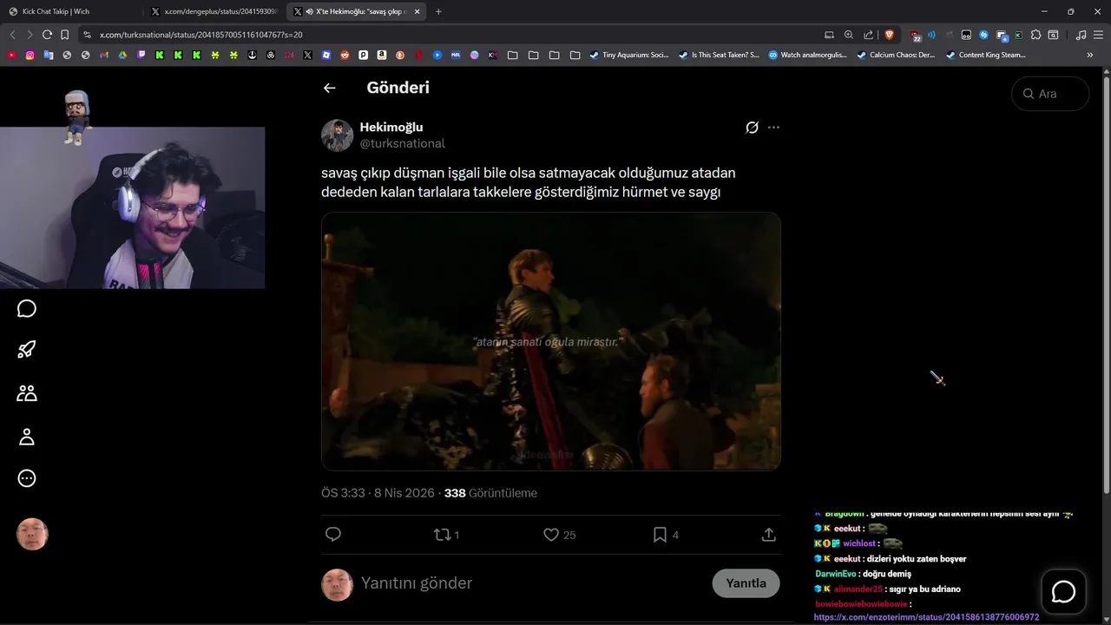Open the Tiny Aquarium bookmark
The width and height of the screenshot is (1111, 625).
628,55
